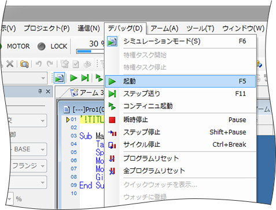Click the delete X toolbar icon
Screen dimensions: 276x210
coord(10,64)
